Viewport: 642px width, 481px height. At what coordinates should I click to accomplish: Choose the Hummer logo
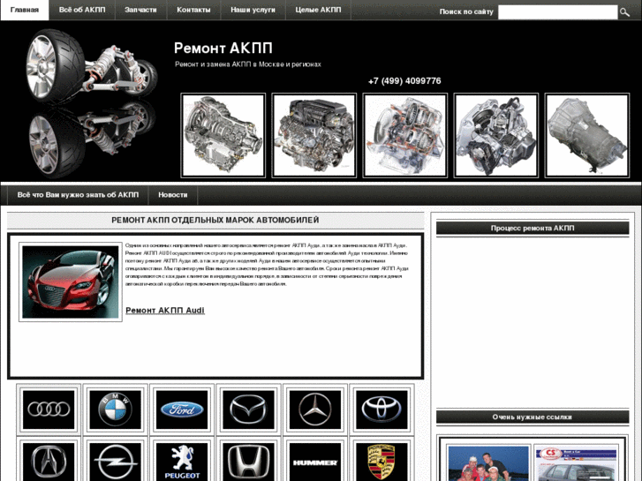point(315,462)
